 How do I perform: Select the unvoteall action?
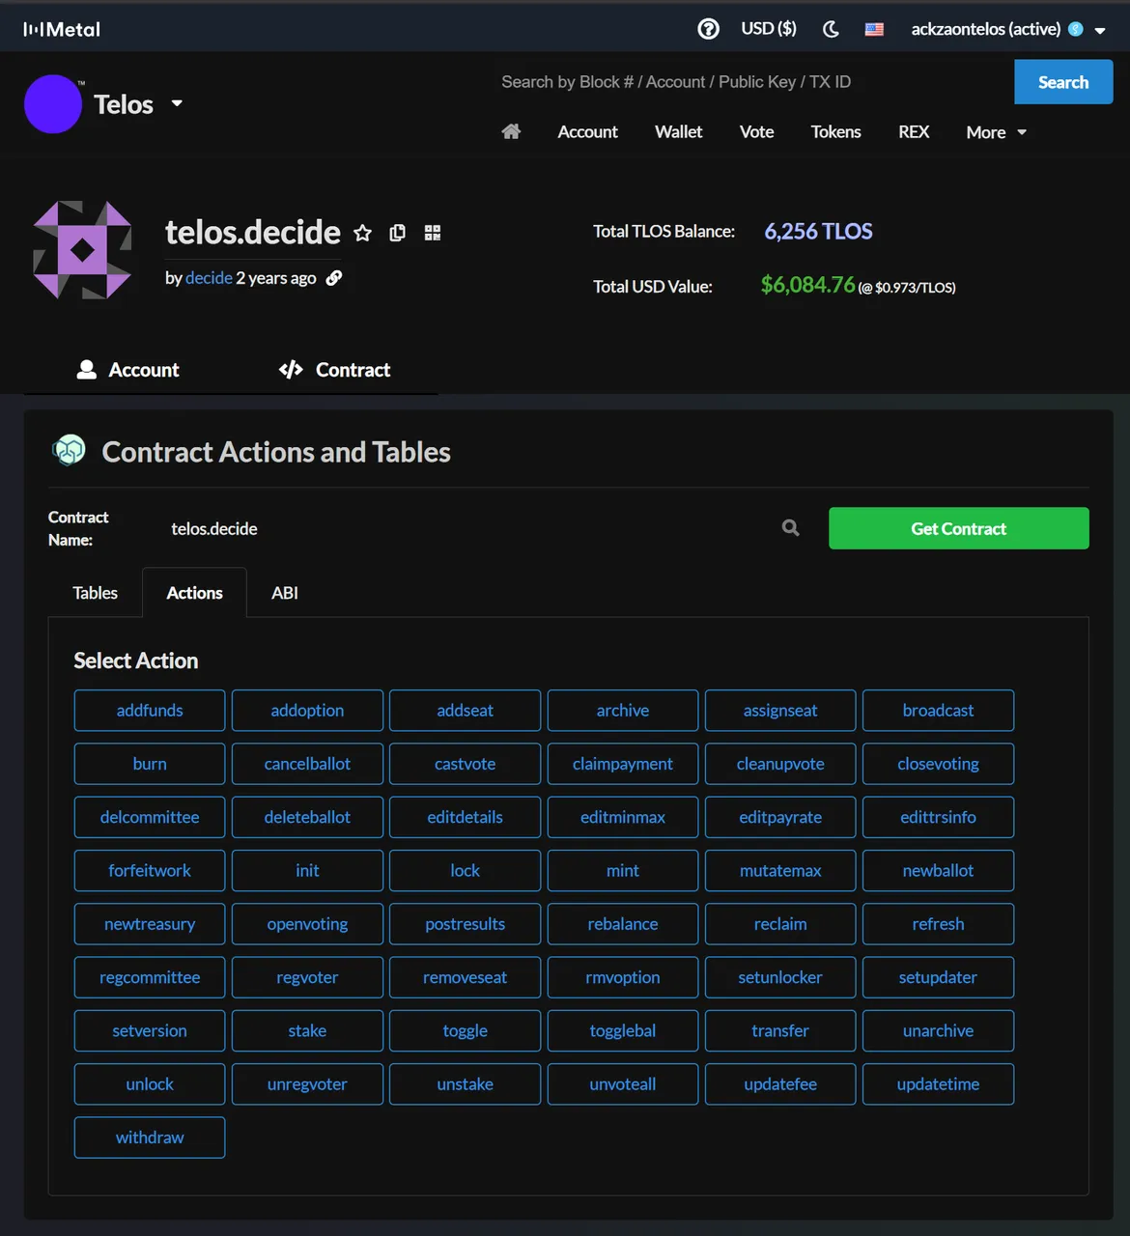623,1084
